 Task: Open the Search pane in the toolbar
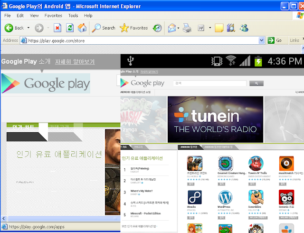(104, 28)
